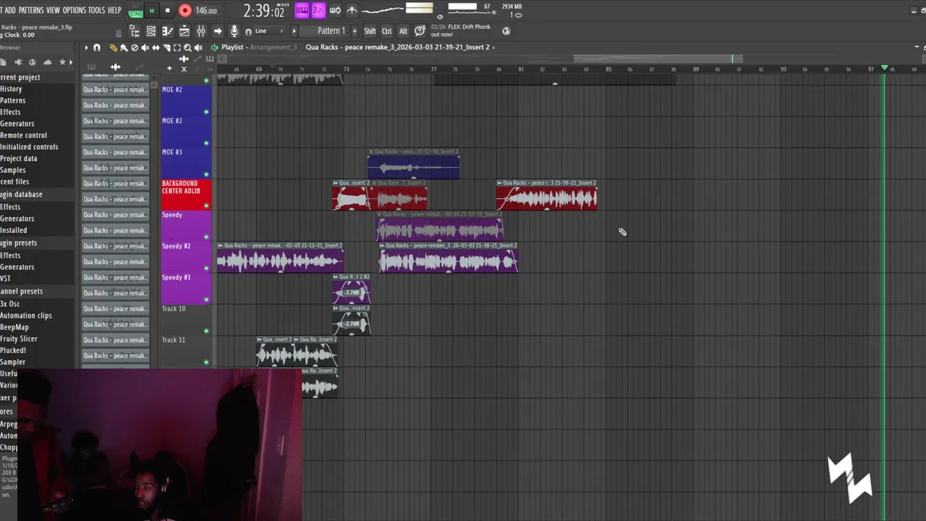Open the playlist options arrow menu
Viewport: 926px width, 521px height.
click(x=86, y=48)
